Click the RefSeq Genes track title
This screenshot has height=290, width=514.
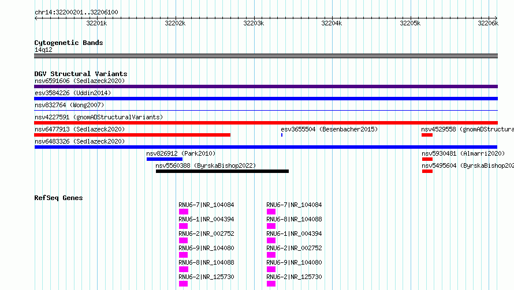tap(58, 198)
